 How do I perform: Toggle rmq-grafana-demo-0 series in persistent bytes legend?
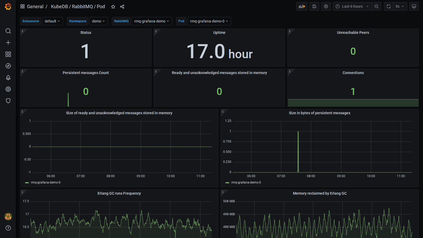point(246,182)
